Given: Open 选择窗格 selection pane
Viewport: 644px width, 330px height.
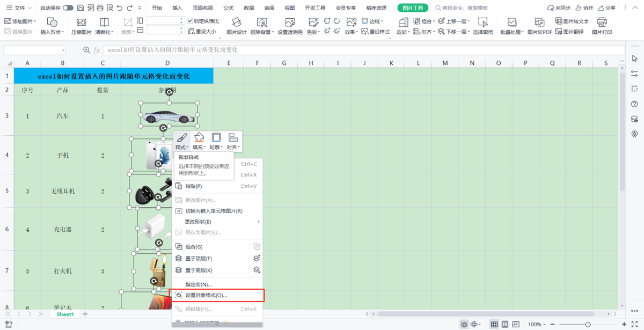Looking at the screenshot, I should pyautogui.click(x=482, y=26).
